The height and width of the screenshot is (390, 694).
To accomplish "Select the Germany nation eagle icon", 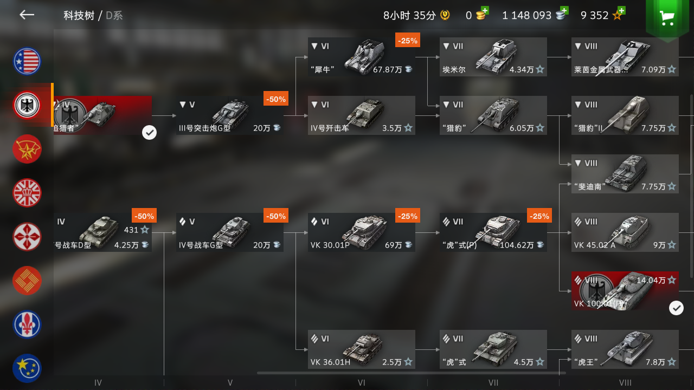I will (27, 105).
